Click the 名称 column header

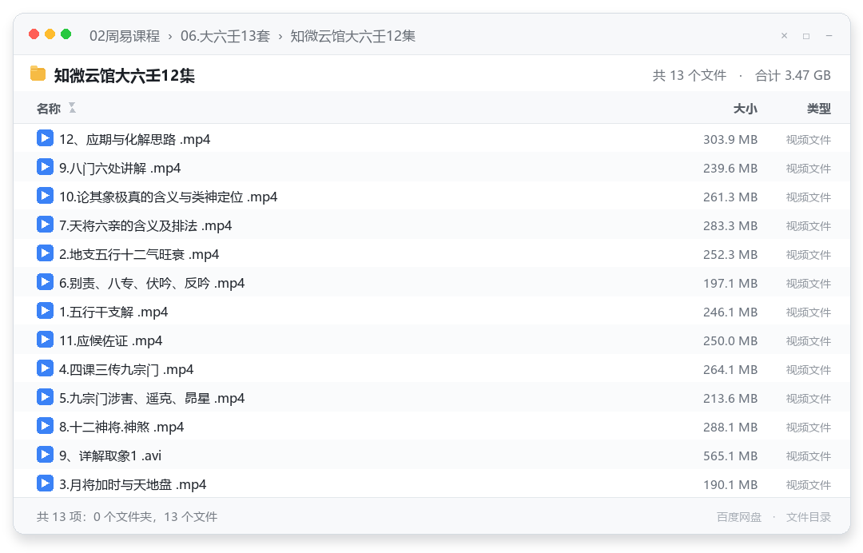point(49,109)
